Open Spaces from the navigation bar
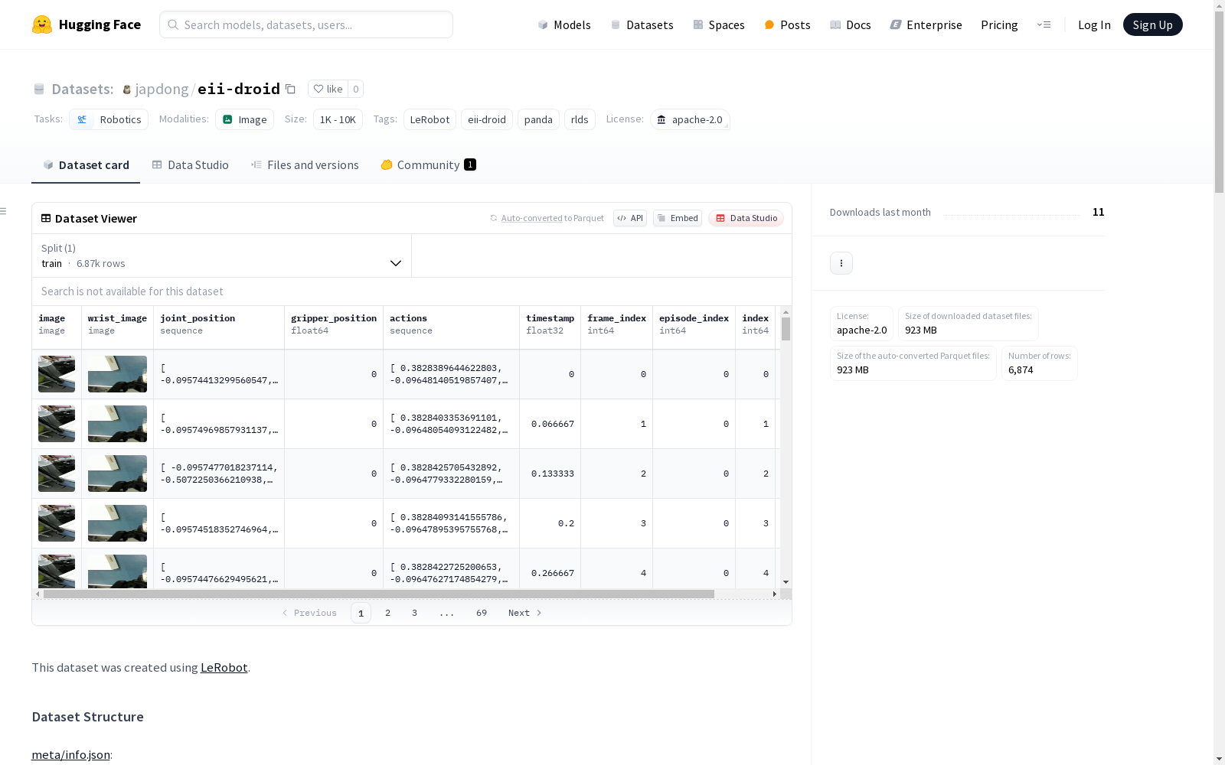Viewport: 1225px width, 765px height. (719, 24)
